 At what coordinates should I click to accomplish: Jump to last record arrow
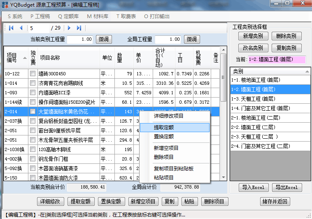click(79, 28)
